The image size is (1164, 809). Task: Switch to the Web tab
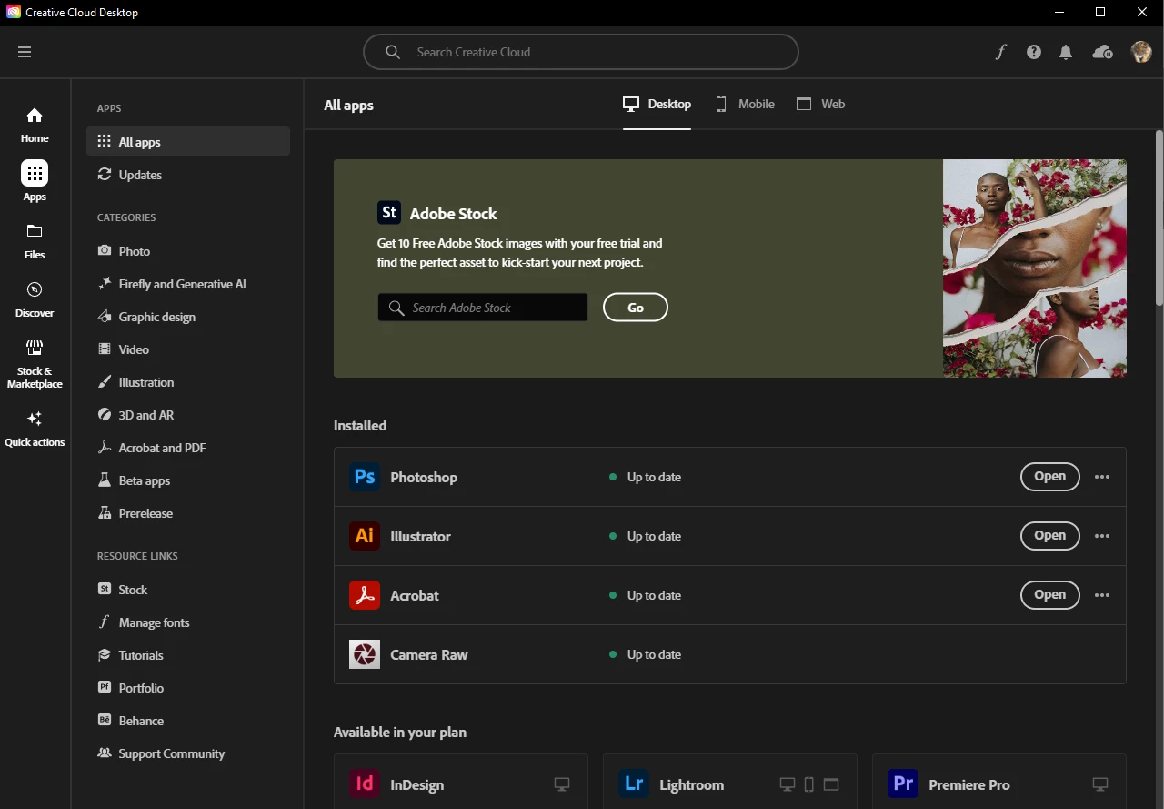(821, 105)
